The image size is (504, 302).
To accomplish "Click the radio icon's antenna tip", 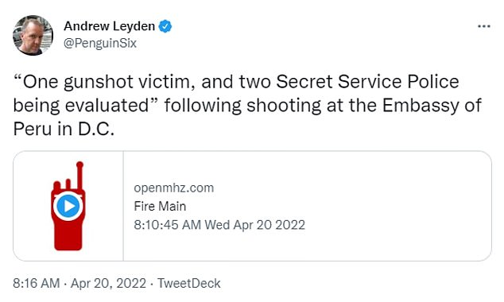I will pyautogui.click(x=79, y=165).
